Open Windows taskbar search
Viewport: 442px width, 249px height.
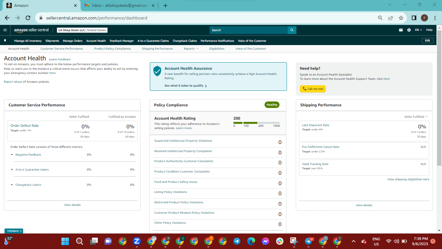[x=80, y=241]
